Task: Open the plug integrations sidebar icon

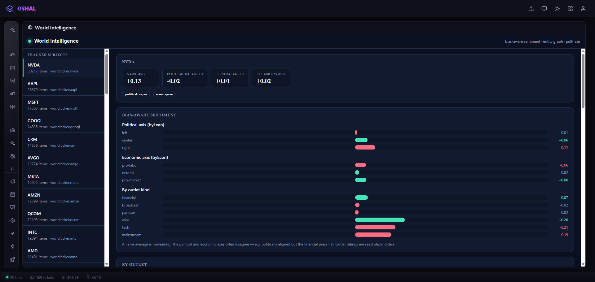Action: 13,246
